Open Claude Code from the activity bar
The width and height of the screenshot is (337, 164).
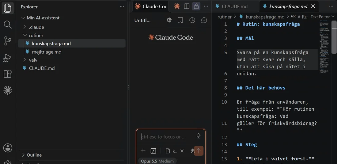[x=8, y=90]
